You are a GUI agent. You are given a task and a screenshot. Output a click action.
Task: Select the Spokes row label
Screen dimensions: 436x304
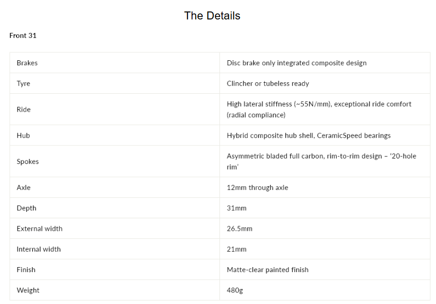[27, 162]
